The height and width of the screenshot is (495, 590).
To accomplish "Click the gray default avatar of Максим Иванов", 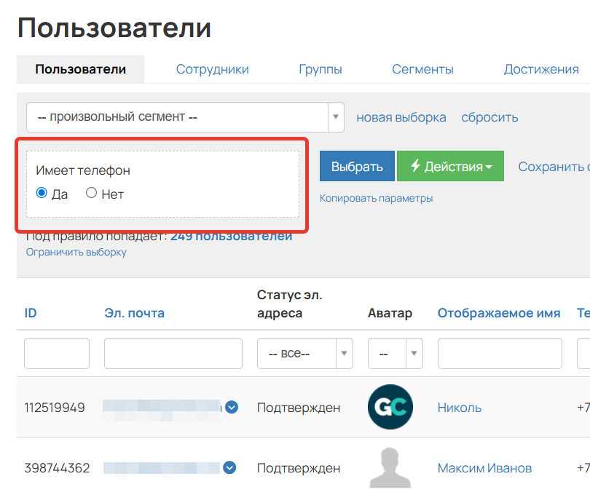I will point(390,468).
